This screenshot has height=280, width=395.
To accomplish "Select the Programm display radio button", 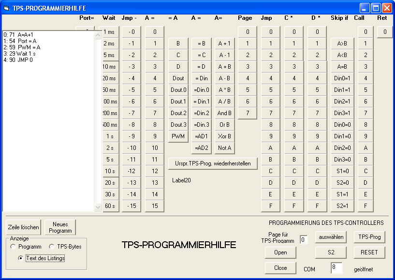I will tap(13, 247).
